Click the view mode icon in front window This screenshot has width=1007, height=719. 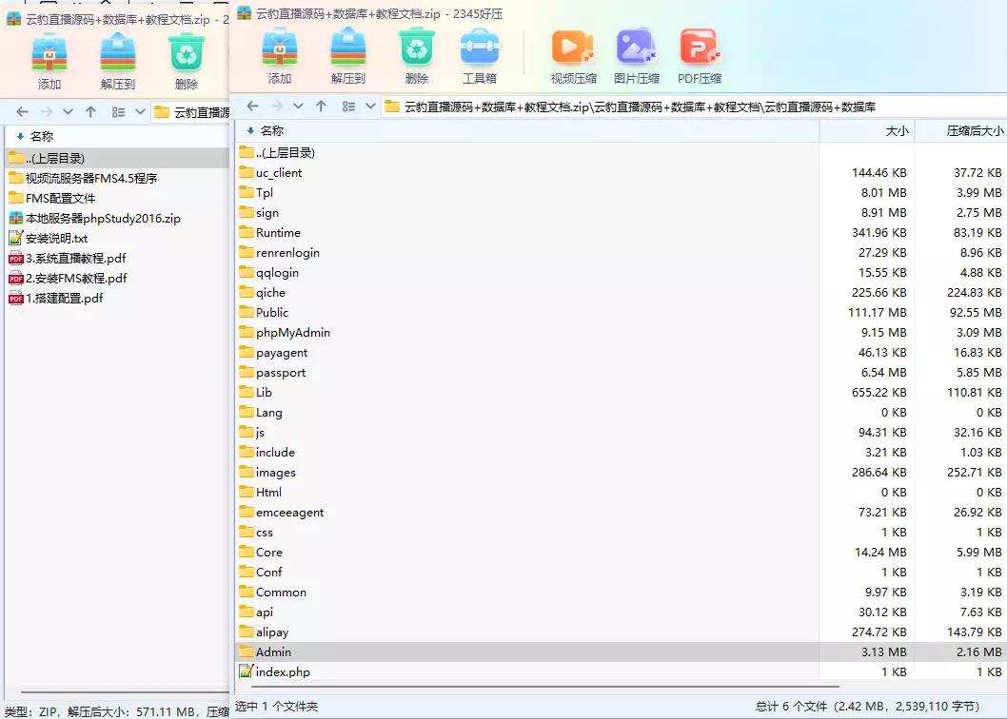(x=348, y=106)
